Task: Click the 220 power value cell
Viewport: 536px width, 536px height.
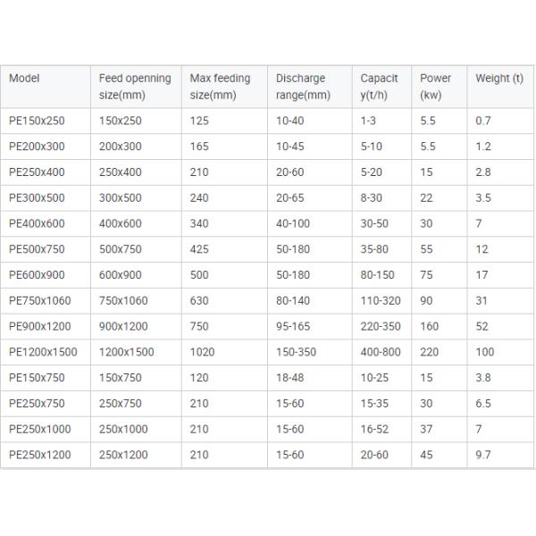Action: [429, 354]
